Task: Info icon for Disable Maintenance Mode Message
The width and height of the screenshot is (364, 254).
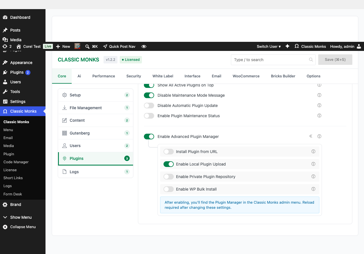Action: coord(319,95)
